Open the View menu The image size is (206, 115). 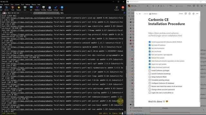point(12,4)
